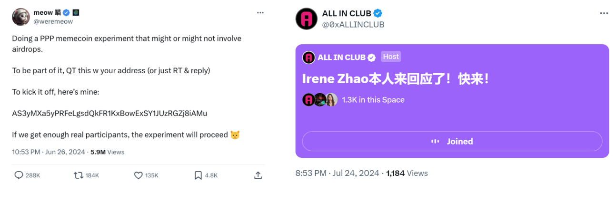Open the @0xALLINCLUB handle link

353,24
